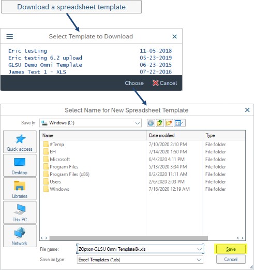This screenshot has width=254, height=270.
Task: Expand the File name dropdown arrow
Action: pyautogui.click(x=199, y=249)
